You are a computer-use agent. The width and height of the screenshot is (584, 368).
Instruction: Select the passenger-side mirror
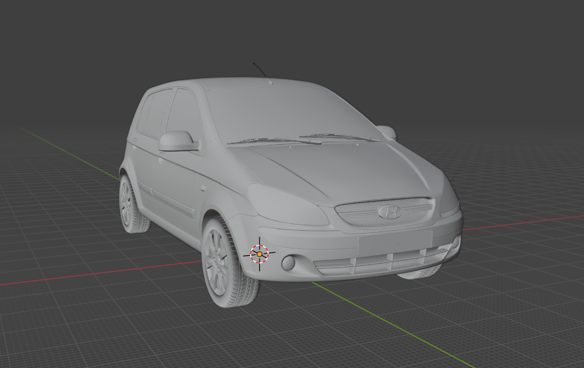point(388,132)
